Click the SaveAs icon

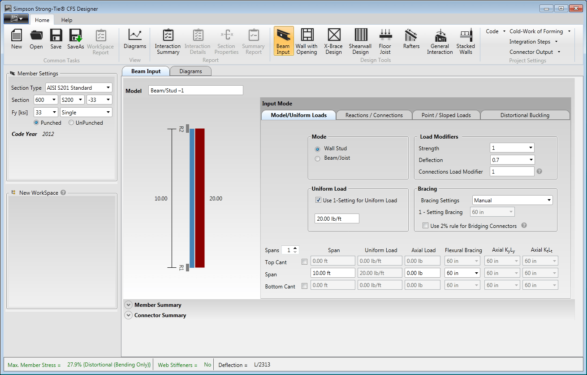76,39
